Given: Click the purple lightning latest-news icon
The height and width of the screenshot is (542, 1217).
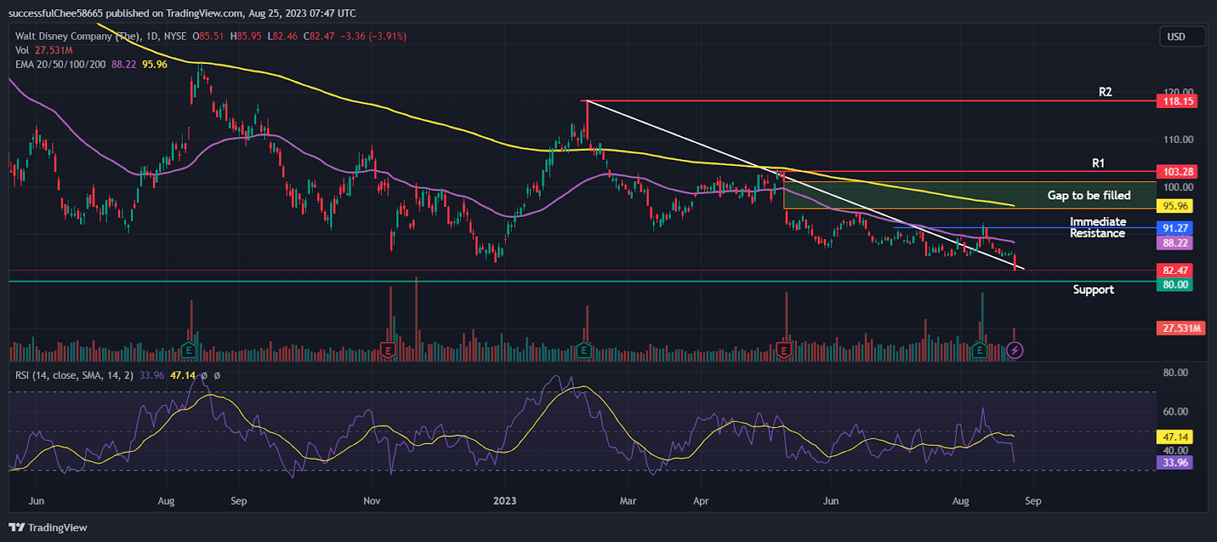Looking at the screenshot, I should (1015, 351).
